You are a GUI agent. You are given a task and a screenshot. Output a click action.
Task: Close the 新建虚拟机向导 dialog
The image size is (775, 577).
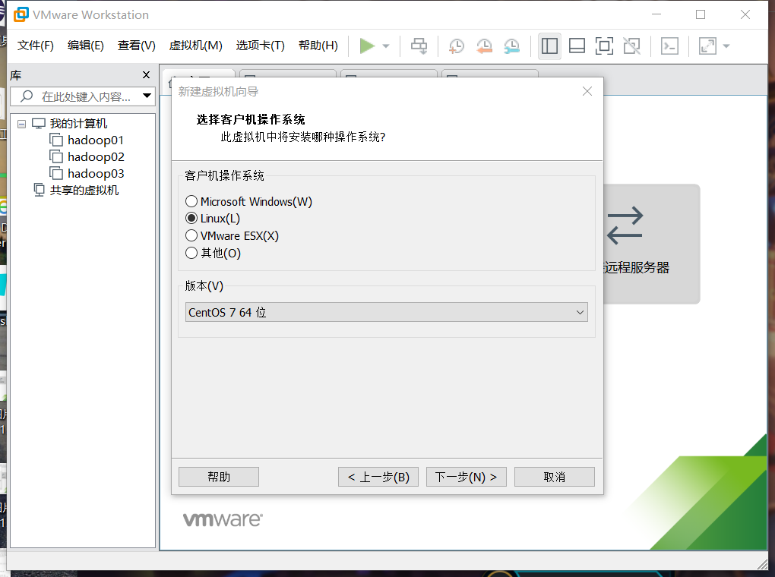pyautogui.click(x=587, y=91)
